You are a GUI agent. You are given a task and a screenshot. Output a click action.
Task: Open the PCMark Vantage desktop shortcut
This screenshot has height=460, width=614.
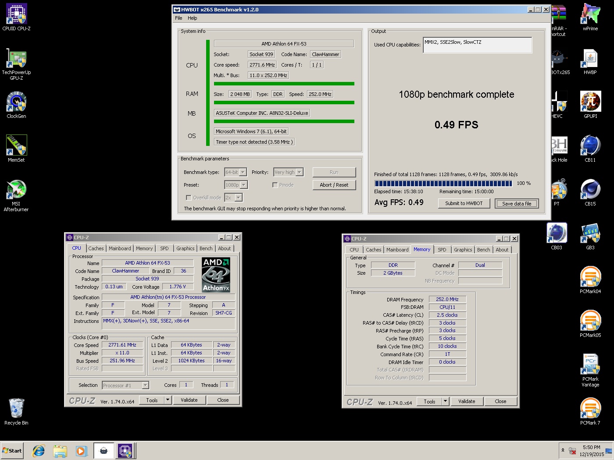[x=590, y=371]
